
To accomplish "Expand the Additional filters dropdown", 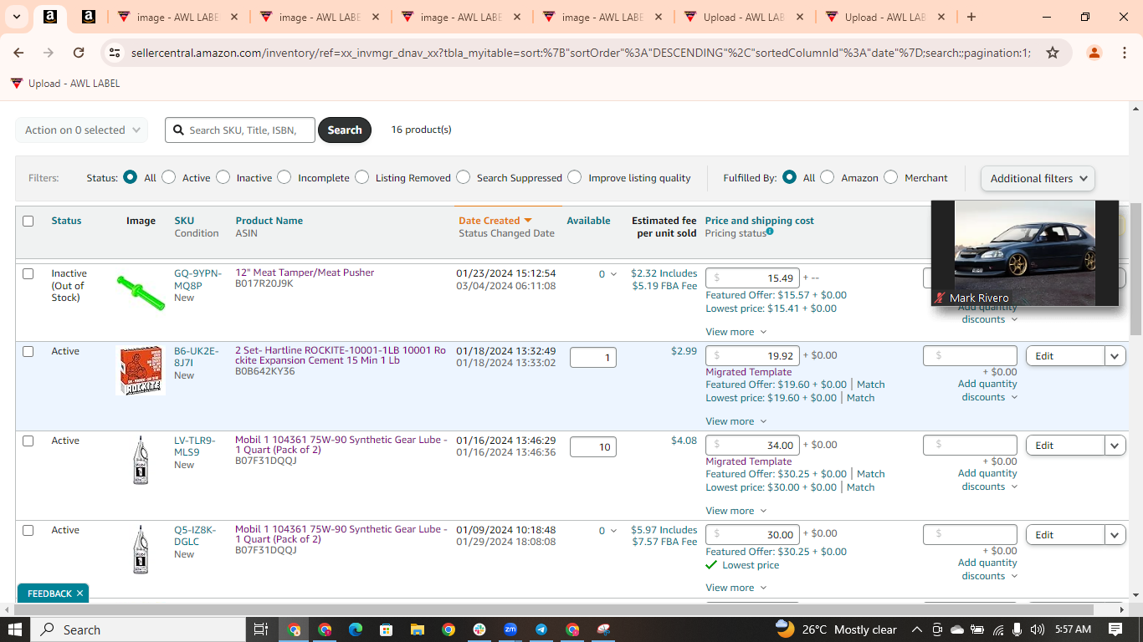I will [x=1038, y=178].
